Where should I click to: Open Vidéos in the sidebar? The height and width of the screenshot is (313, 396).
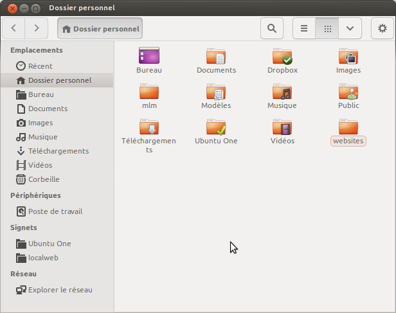click(57, 165)
